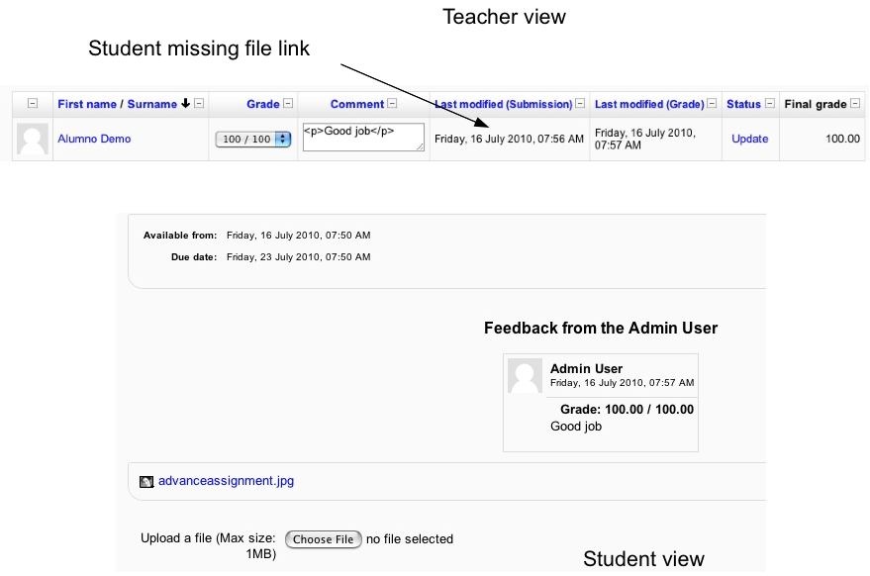Open the advanceassignment.jpg file link
870x576 pixels.
point(226,481)
